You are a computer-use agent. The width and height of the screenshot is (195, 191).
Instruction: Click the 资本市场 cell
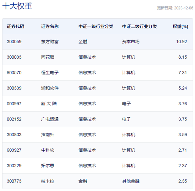click(131, 42)
